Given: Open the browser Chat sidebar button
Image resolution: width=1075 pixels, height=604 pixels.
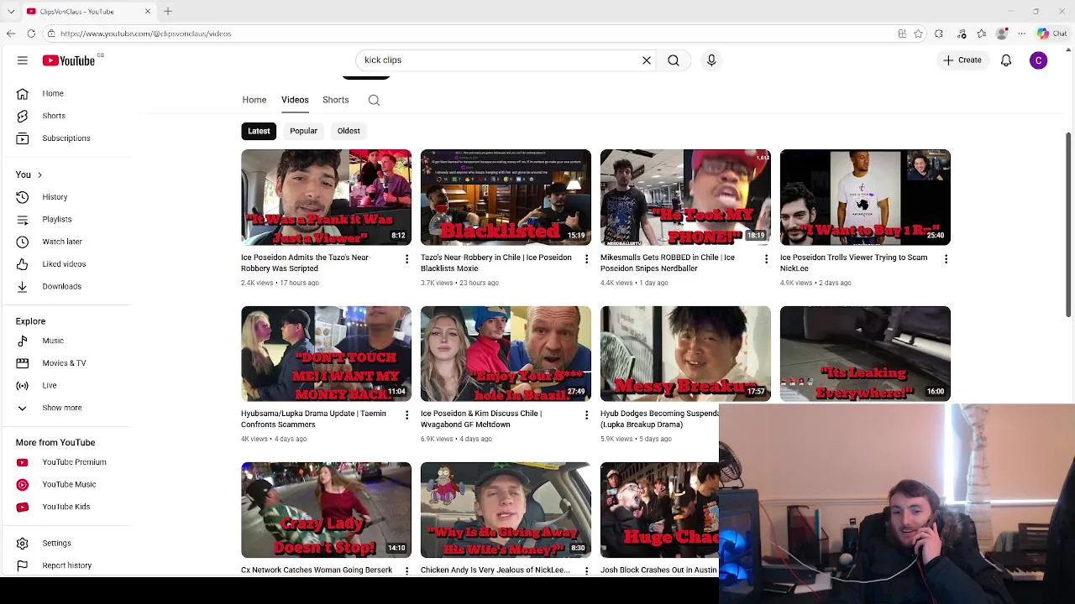Looking at the screenshot, I should click(x=1052, y=34).
